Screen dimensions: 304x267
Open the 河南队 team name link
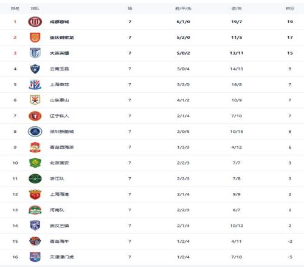click(x=57, y=210)
